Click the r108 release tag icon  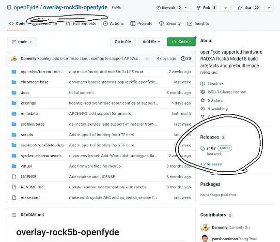(202, 148)
